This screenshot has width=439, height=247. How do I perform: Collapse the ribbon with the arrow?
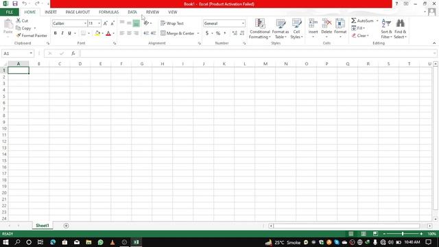(434, 43)
